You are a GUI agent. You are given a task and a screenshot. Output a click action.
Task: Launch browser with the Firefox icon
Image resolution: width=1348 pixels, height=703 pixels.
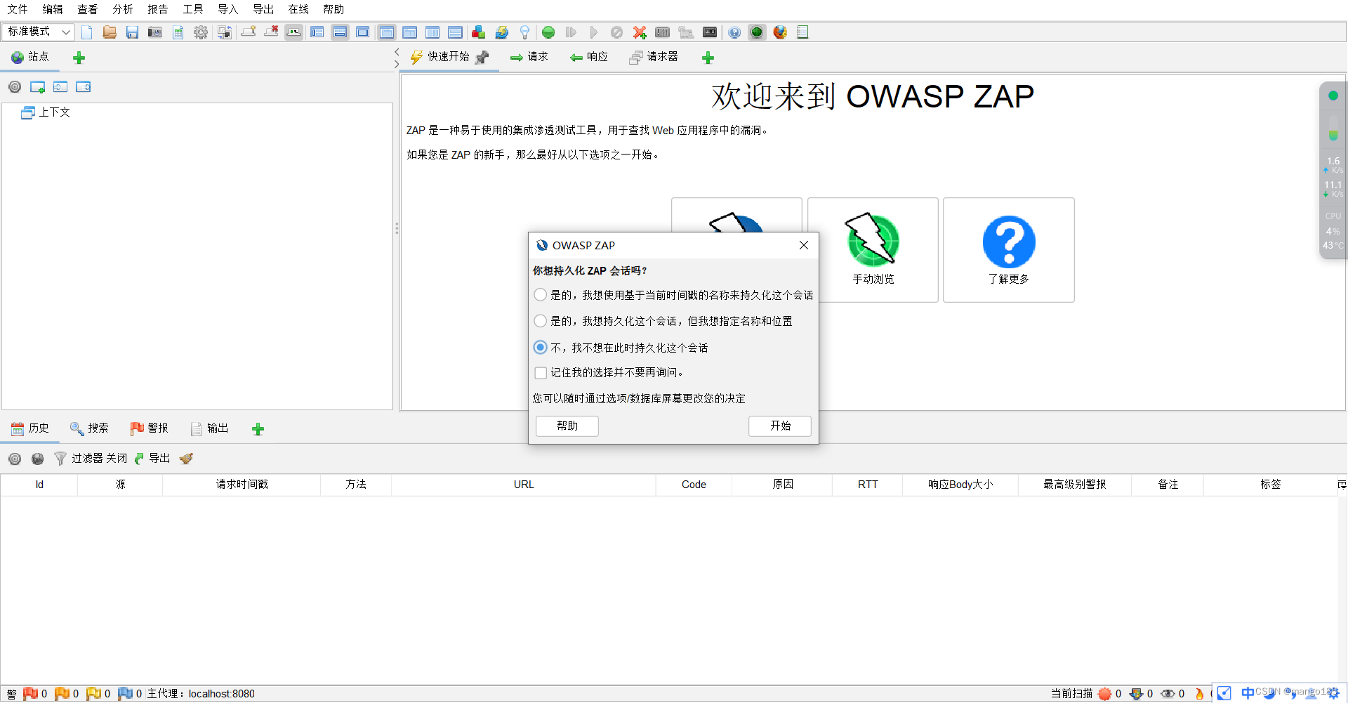click(x=780, y=32)
